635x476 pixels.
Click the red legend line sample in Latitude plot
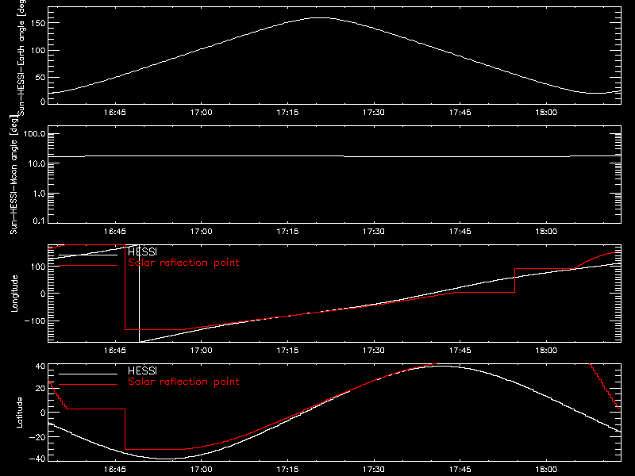88,385
